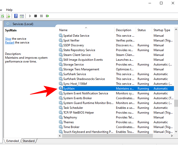Click the gear icon beside Themes
The height and width of the screenshot is (145, 178).
point(61,122)
